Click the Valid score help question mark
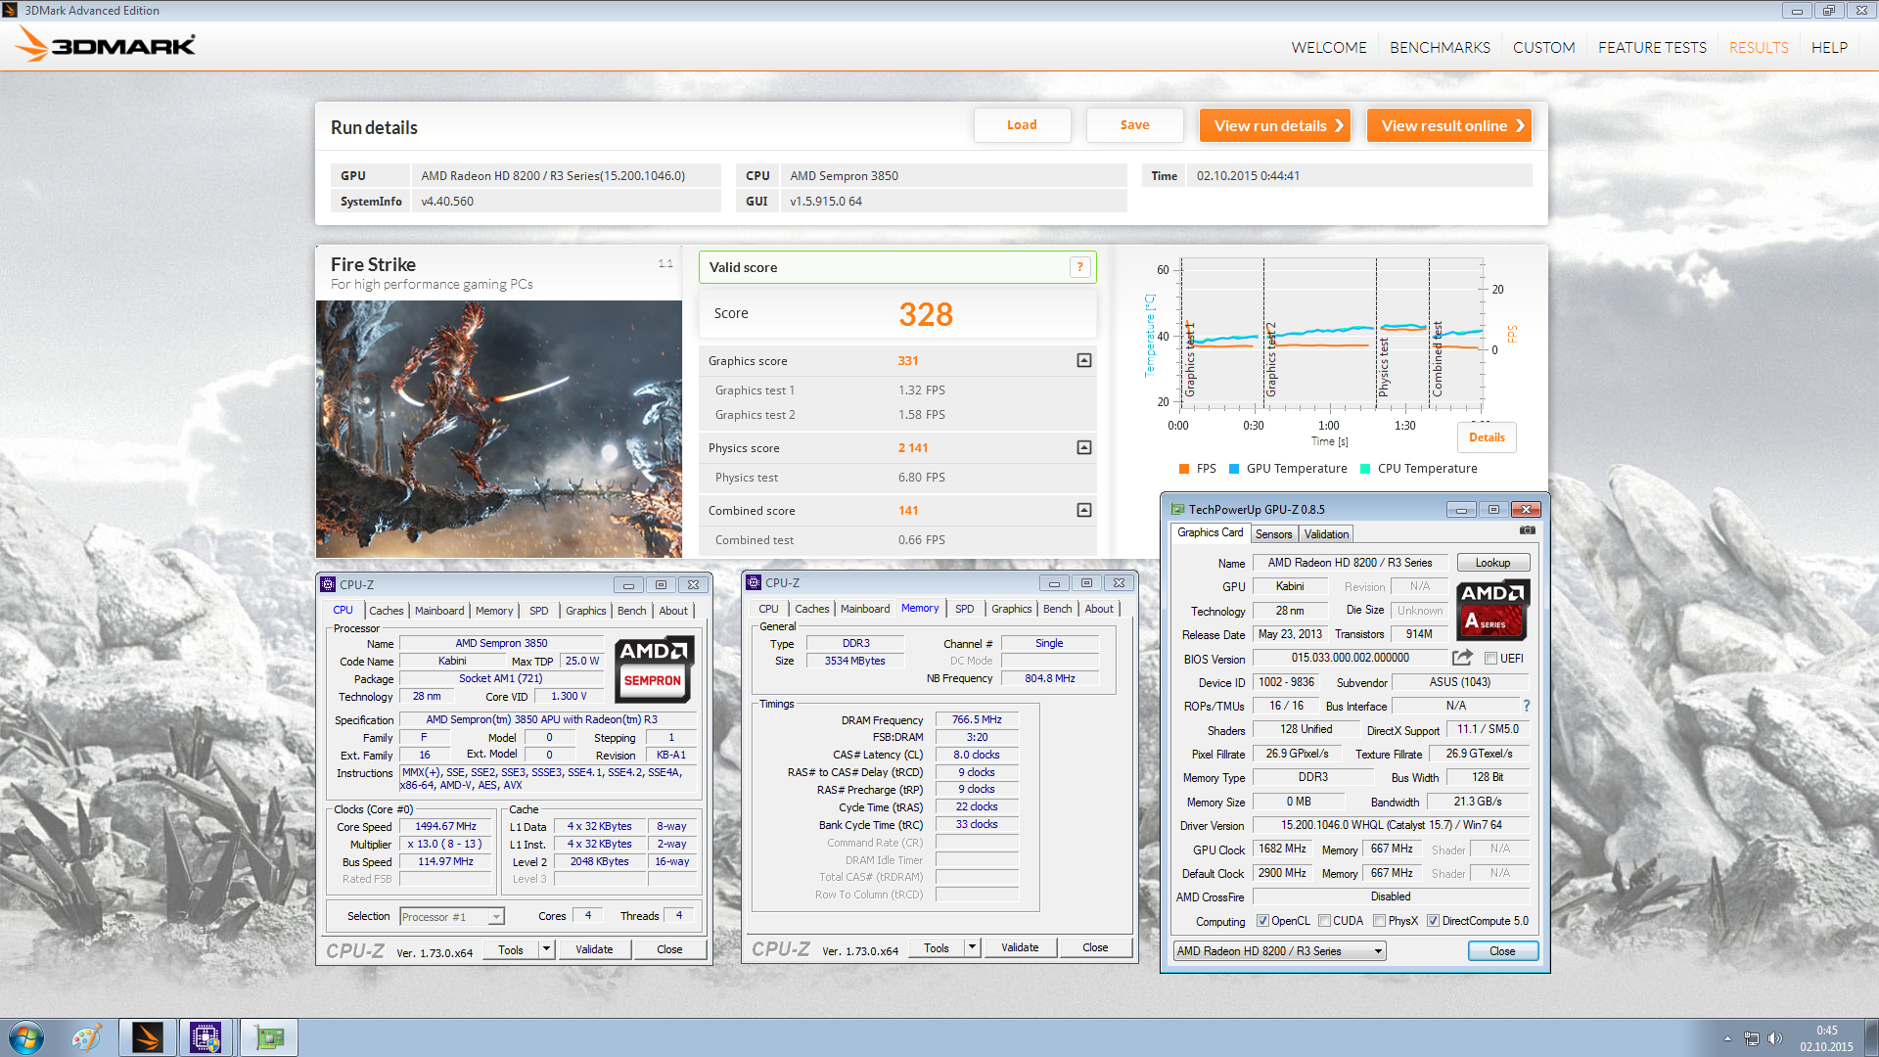 (x=1080, y=267)
